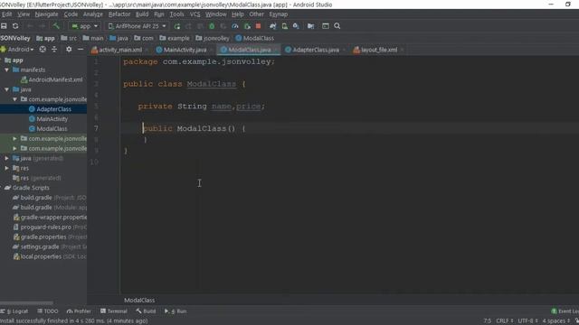This screenshot has width=579, height=325.
Task: Click Search Everywhere magnifier icon
Action: [x=337, y=26]
